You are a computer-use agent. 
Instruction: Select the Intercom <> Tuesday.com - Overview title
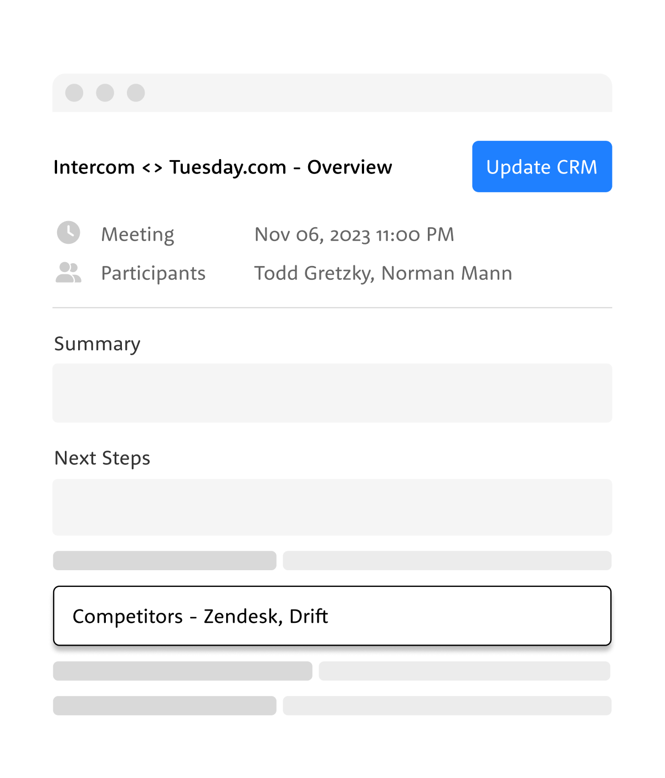pos(223,167)
